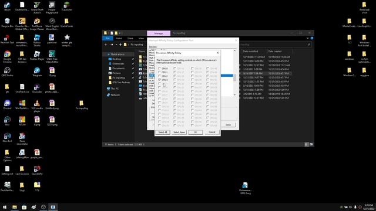Confirm Processor Affinity Policy with OK
Screen dimensions: 376x211
(196, 132)
